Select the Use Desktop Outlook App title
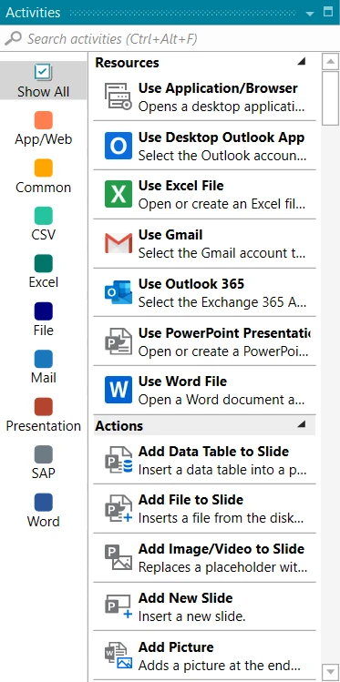 pyautogui.click(x=222, y=137)
